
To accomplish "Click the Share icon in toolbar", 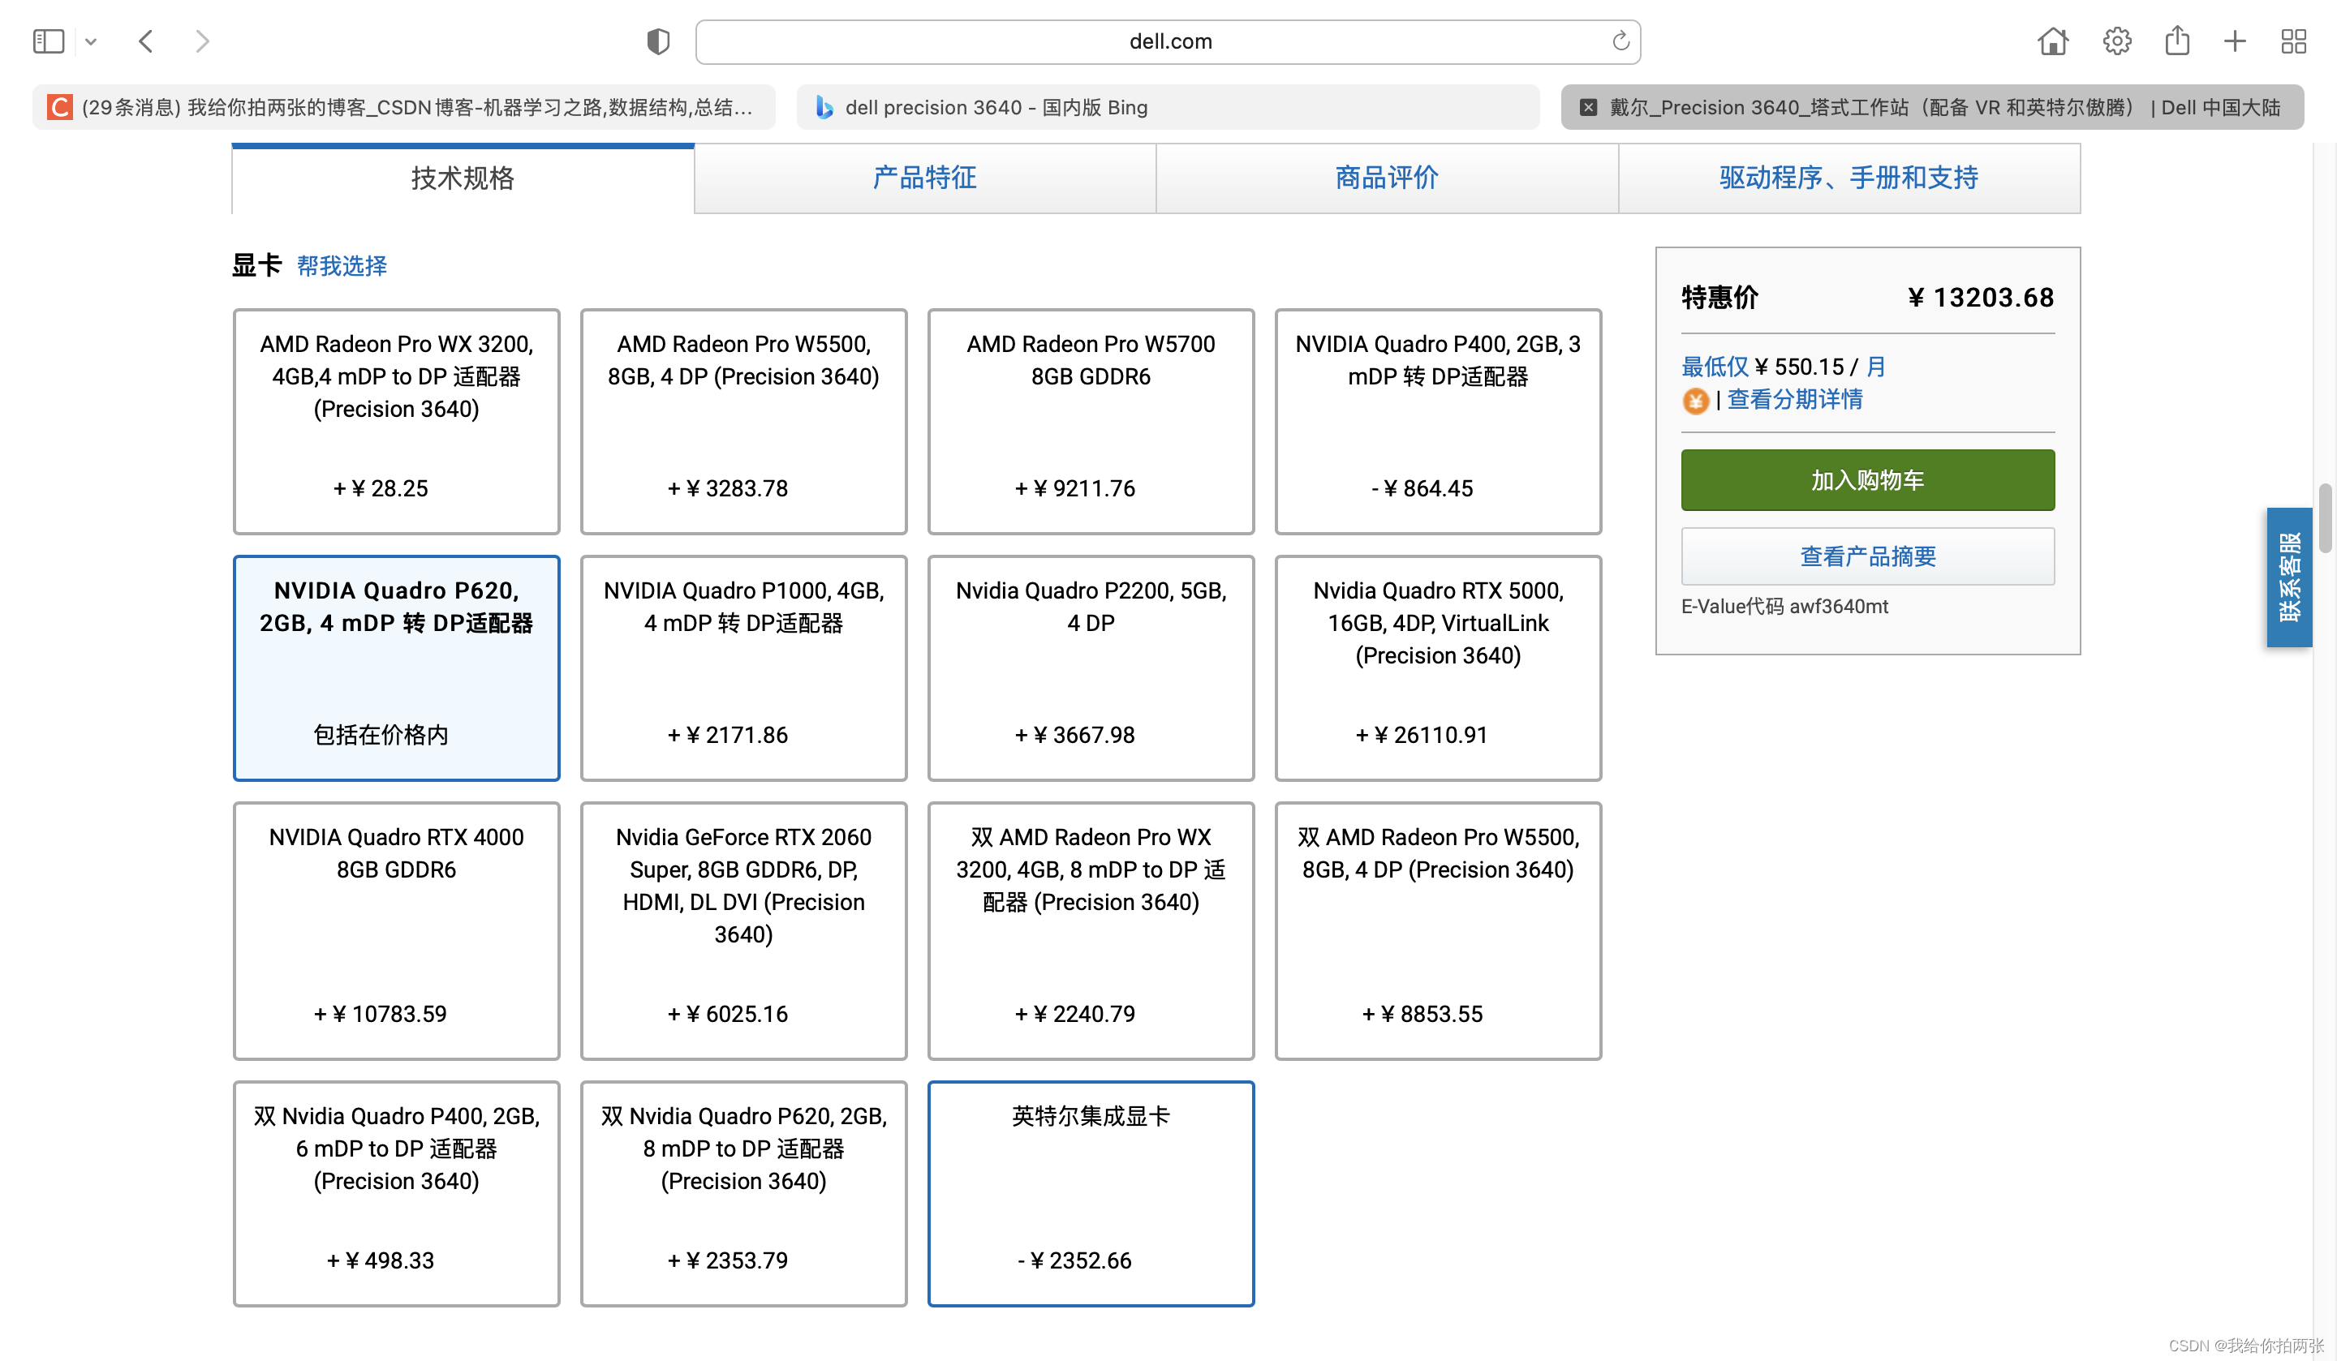I will pyautogui.click(x=2176, y=41).
